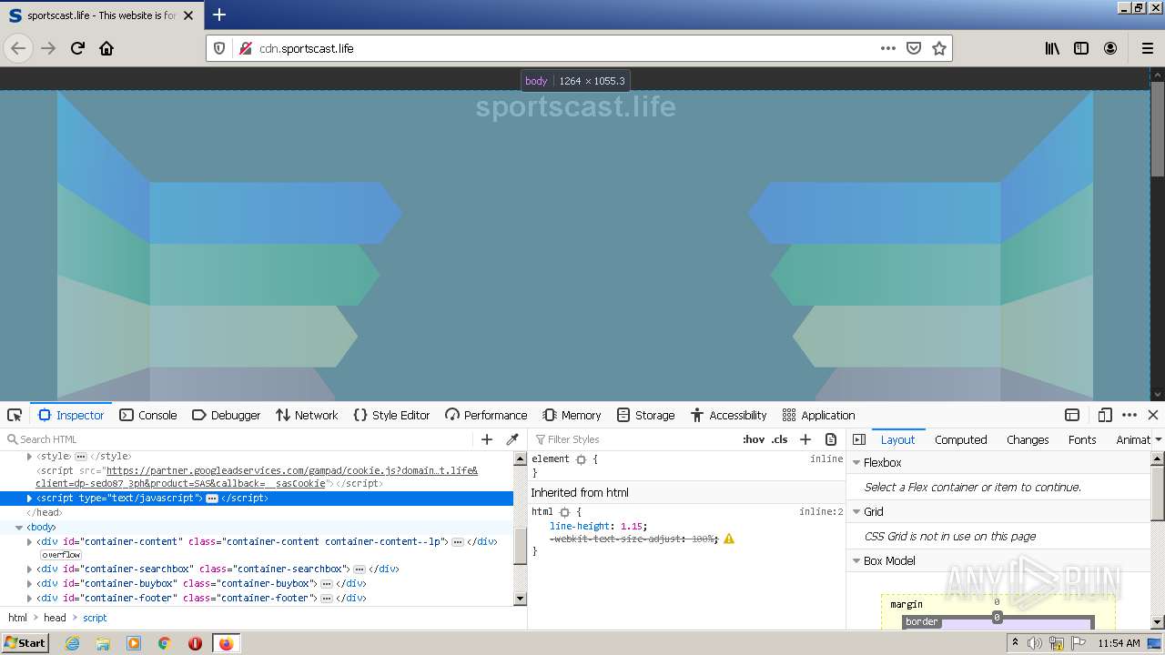
Task: Highlight elements matching html selector
Action: tap(564, 512)
